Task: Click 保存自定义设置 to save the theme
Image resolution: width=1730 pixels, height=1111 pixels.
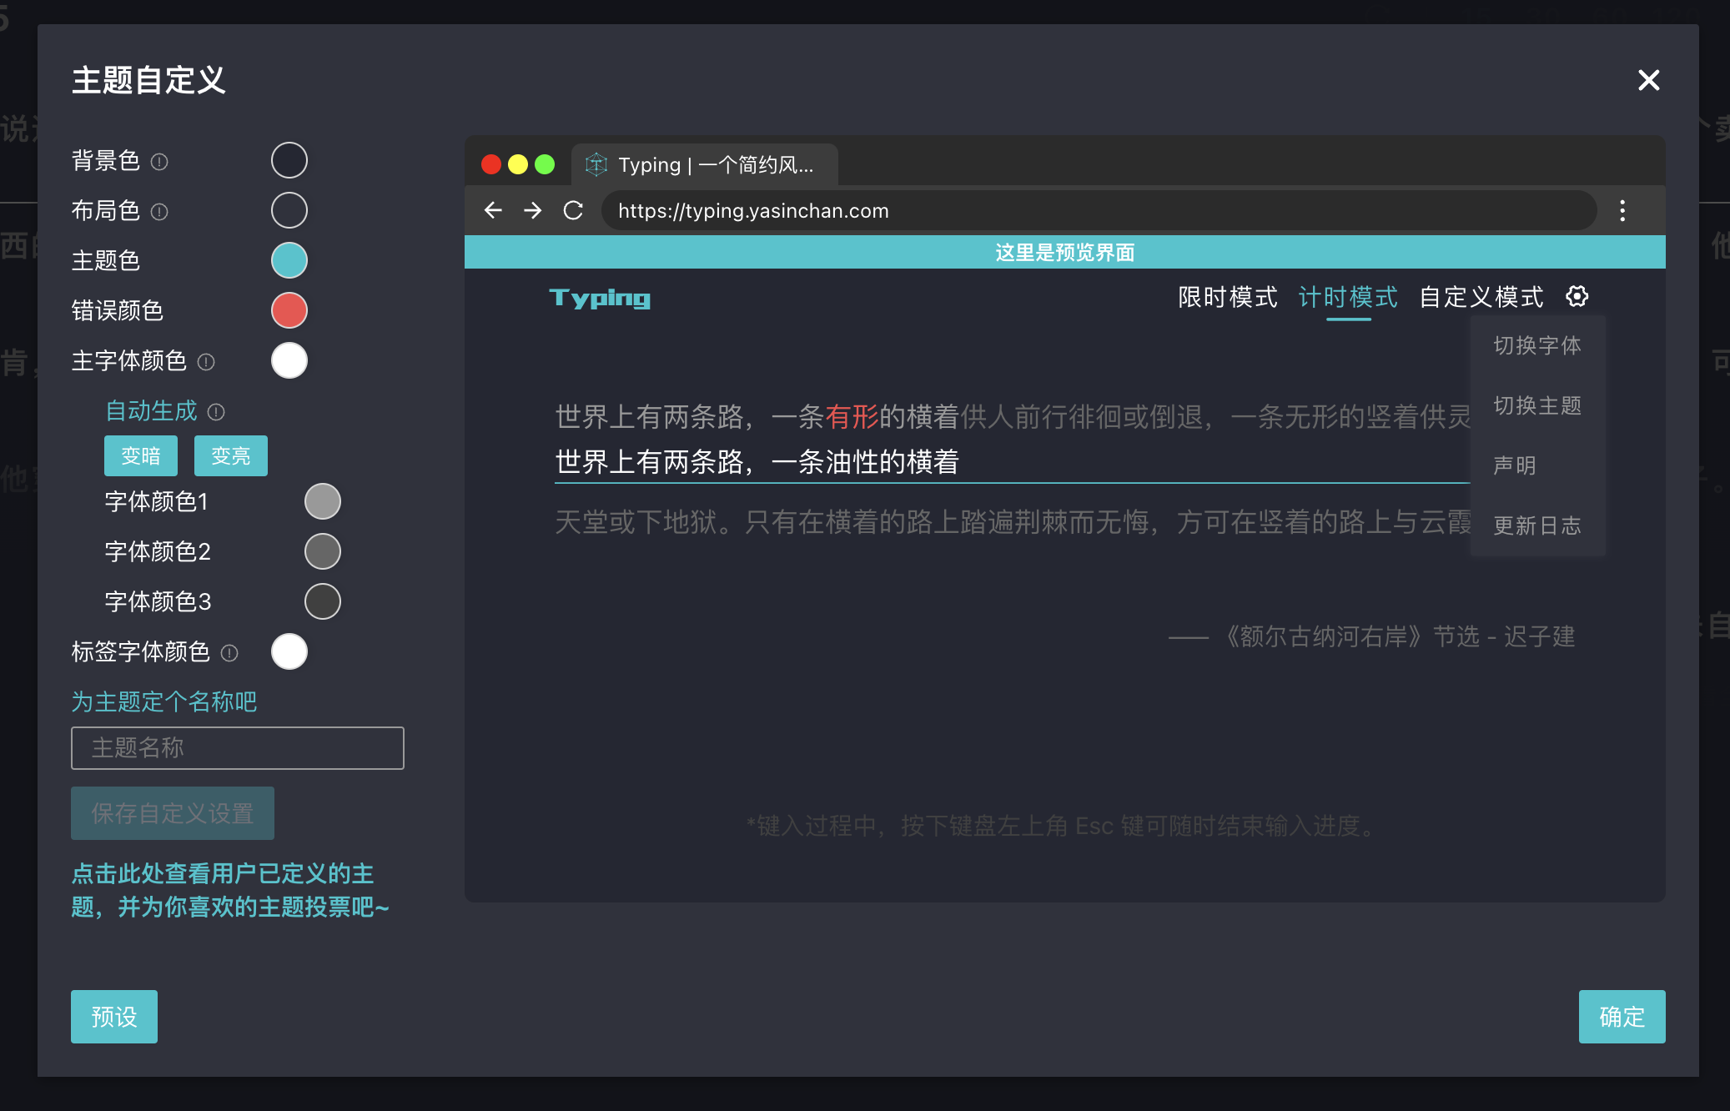Action: (x=172, y=812)
